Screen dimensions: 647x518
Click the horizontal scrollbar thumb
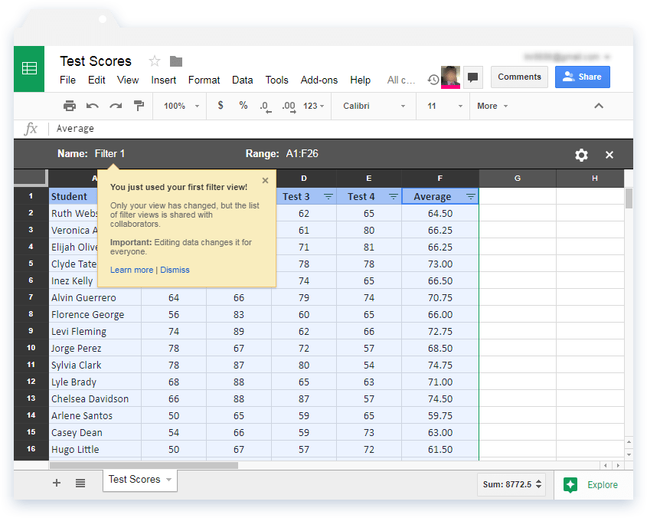pyautogui.click(x=144, y=466)
